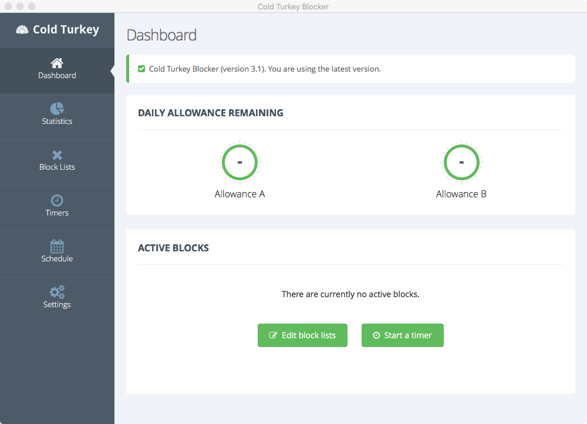Select the Allowance B circular gauge
The image size is (587, 424).
click(x=461, y=161)
